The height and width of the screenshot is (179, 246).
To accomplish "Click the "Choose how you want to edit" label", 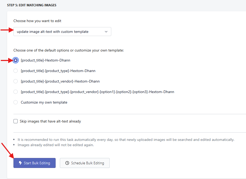I will (x=37, y=21).
